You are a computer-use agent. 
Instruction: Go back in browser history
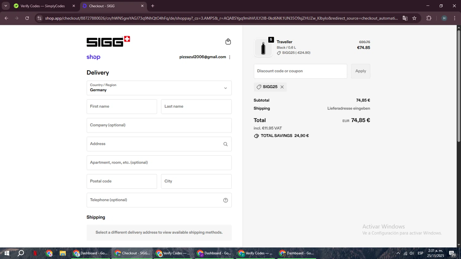pyautogui.click(x=6, y=18)
